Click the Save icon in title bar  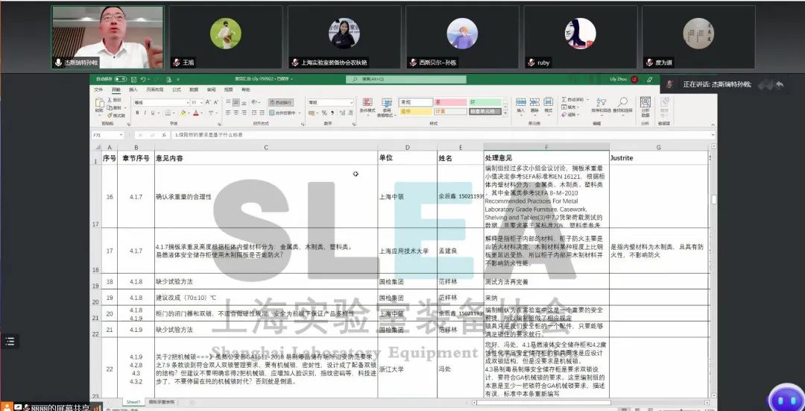pos(133,80)
